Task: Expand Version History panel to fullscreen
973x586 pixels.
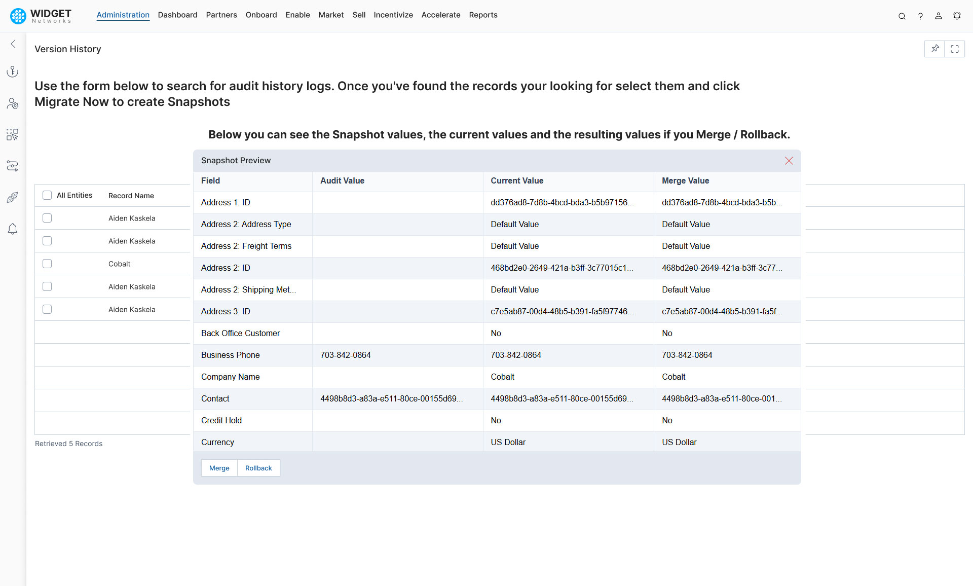Action: (x=955, y=49)
